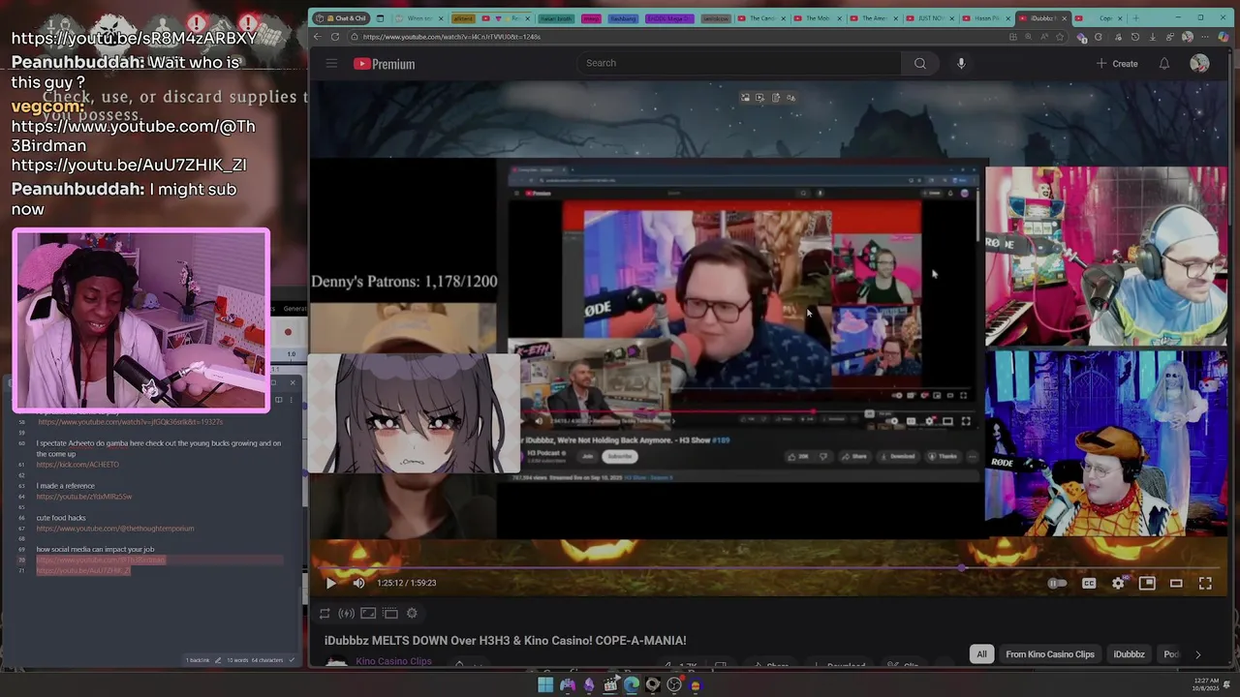The height and width of the screenshot is (697, 1240).
Task: Open the game controller taskbar app
Action: (x=567, y=685)
